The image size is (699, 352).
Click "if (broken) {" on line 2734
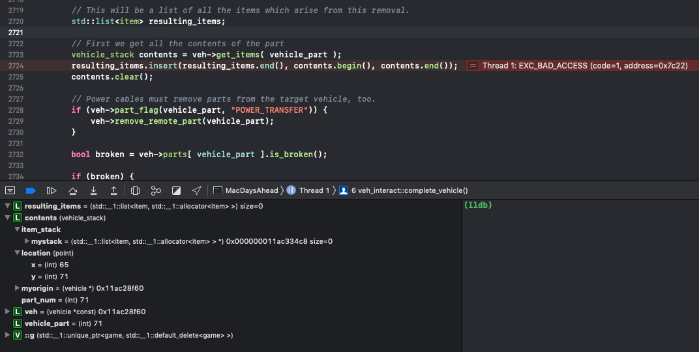102,177
